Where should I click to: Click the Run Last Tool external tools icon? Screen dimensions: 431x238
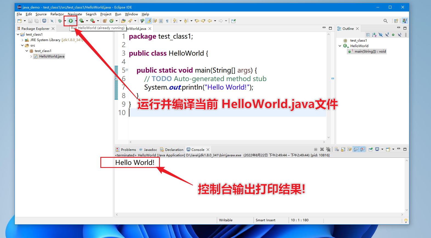point(92,21)
